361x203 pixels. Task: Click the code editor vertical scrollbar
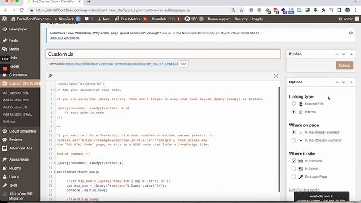coord(279,139)
